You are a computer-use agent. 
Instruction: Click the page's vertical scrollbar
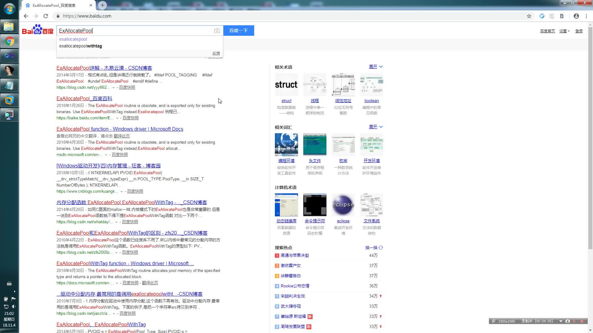[x=590, y=139]
